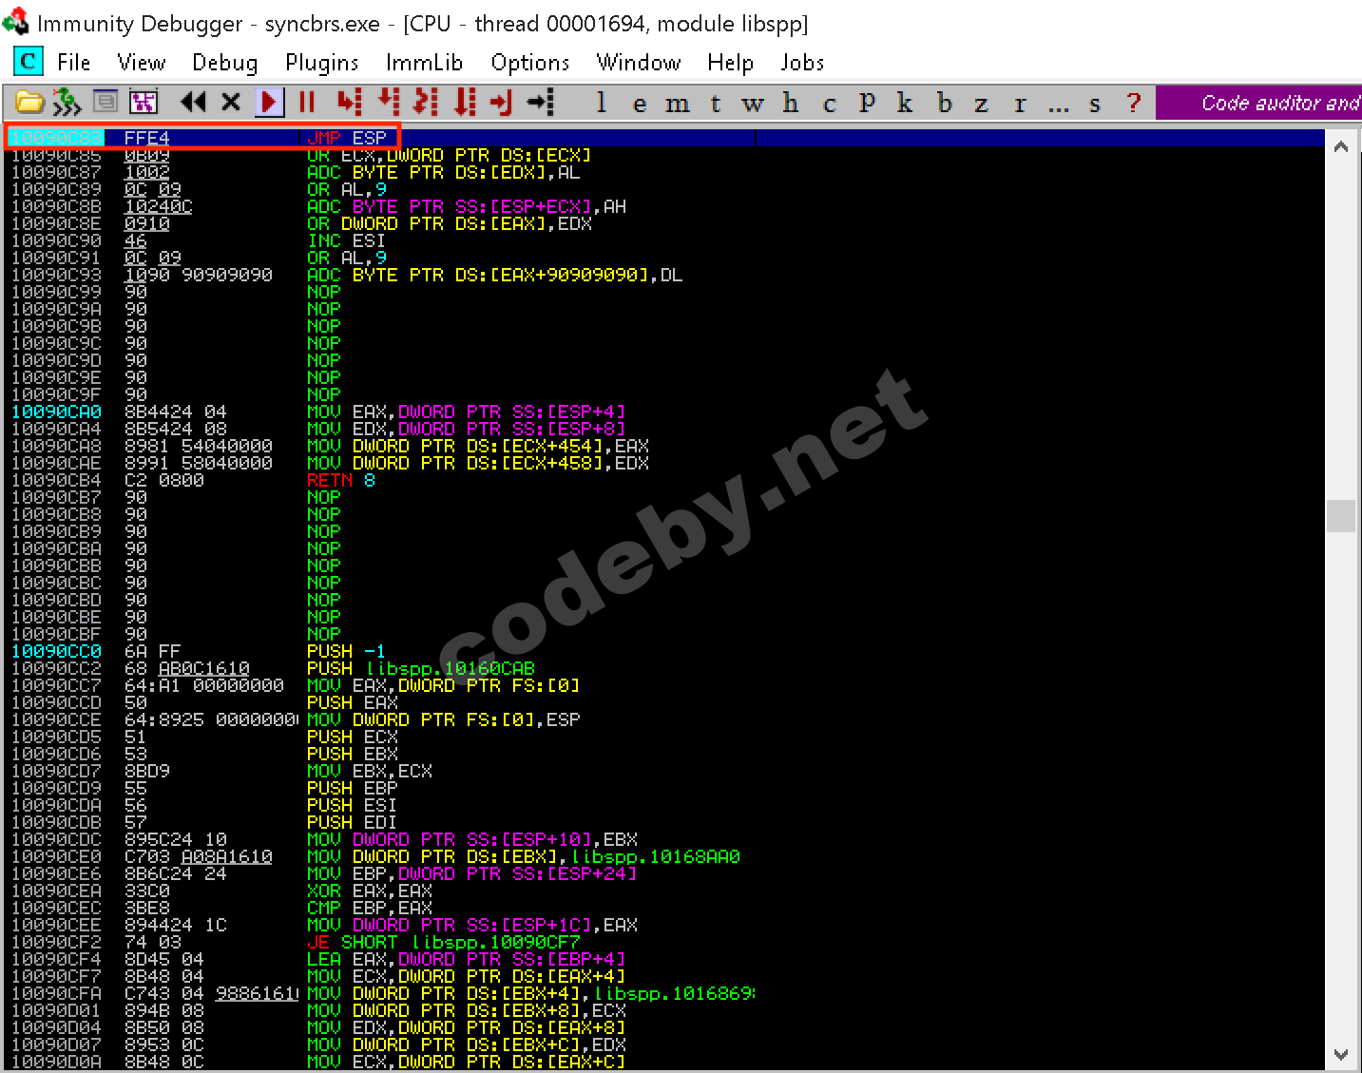Show Run trace with 'r' button
The image size is (1362, 1073).
coord(1020,103)
